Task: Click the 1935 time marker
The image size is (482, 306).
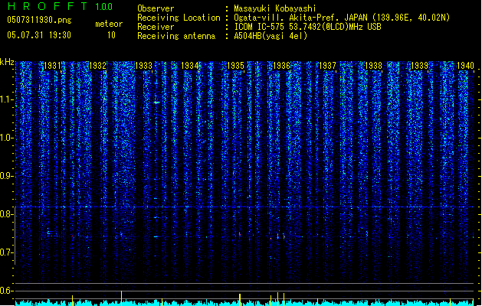Action: click(235, 66)
